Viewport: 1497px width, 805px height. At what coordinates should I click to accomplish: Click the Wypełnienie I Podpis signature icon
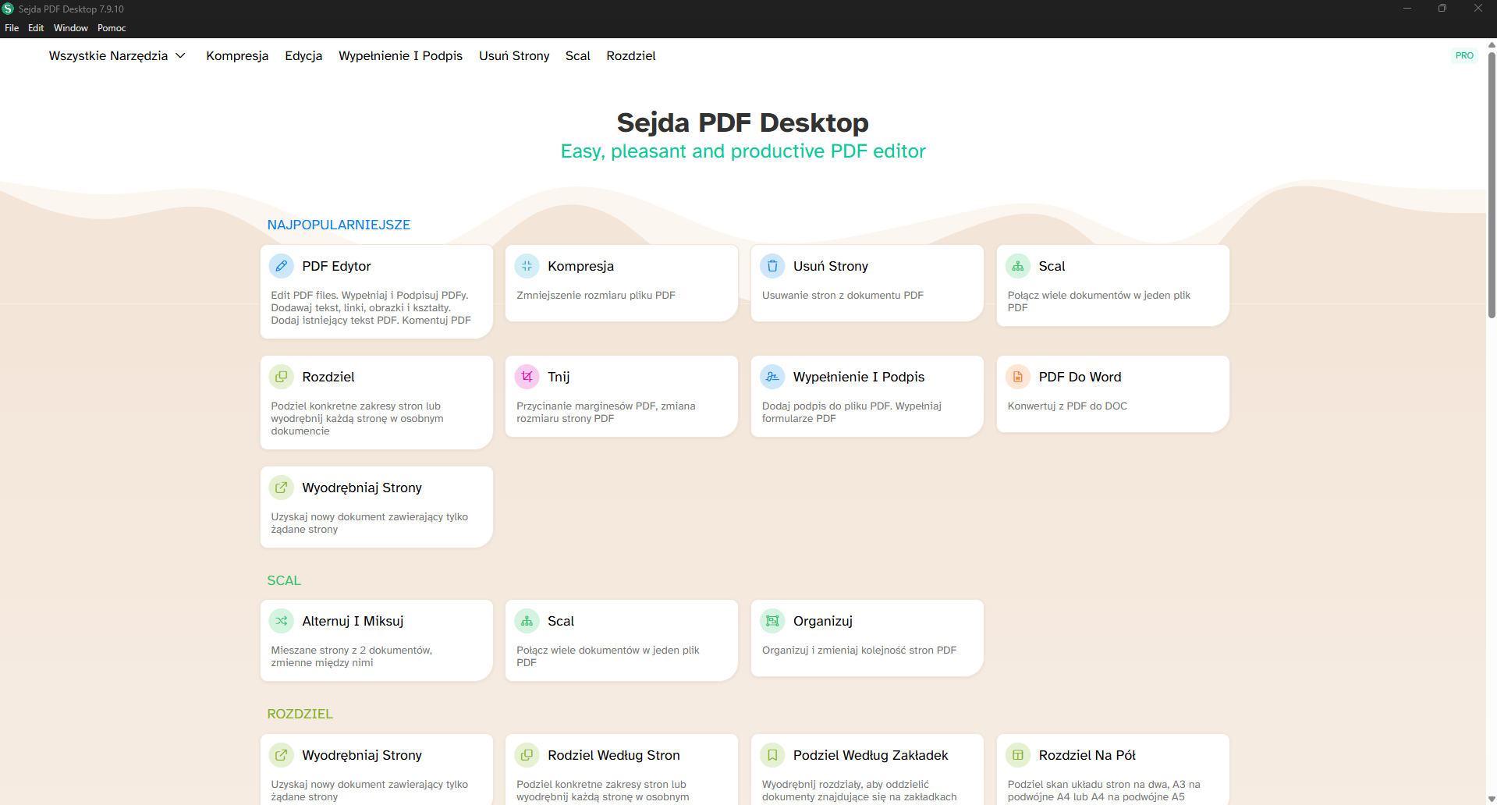tap(772, 377)
